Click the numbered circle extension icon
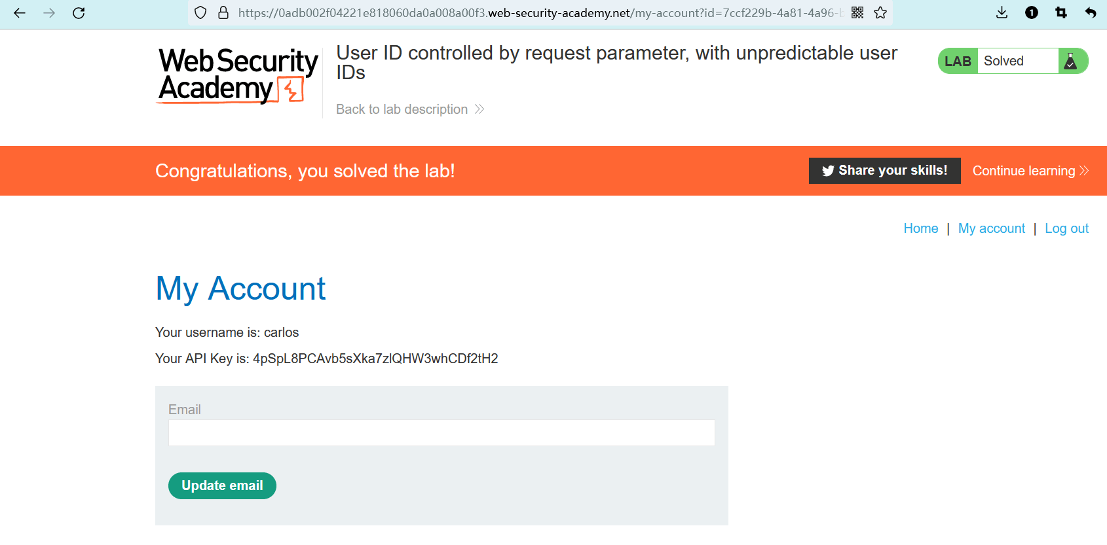Image resolution: width=1107 pixels, height=545 pixels. coord(1032,13)
